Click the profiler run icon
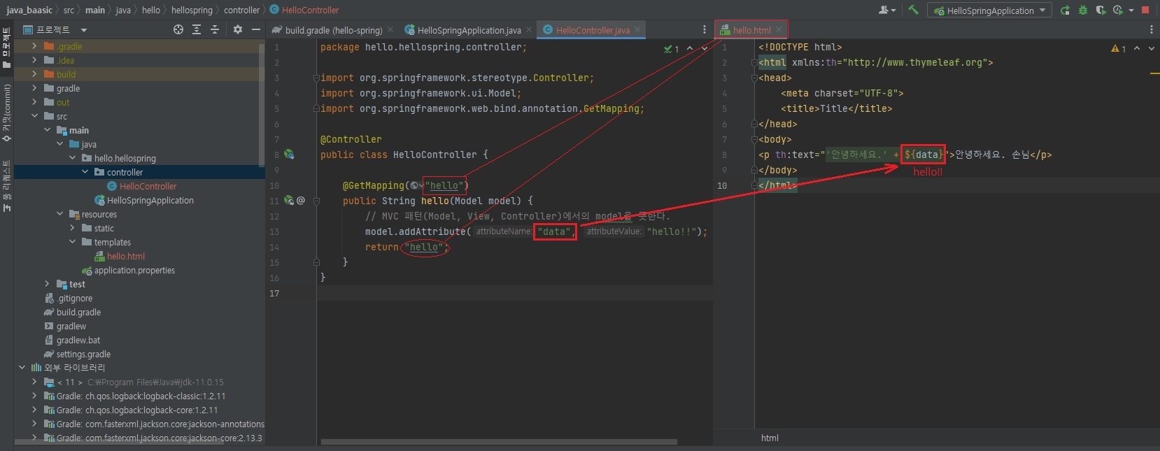This screenshot has height=451, width=1160. [1117, 10]
